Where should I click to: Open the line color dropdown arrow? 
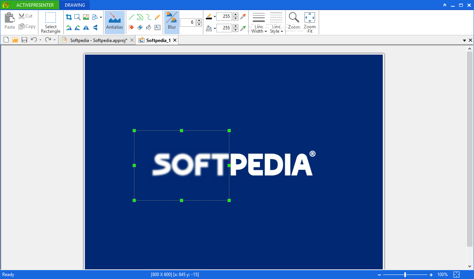click(x=215, y=17)
